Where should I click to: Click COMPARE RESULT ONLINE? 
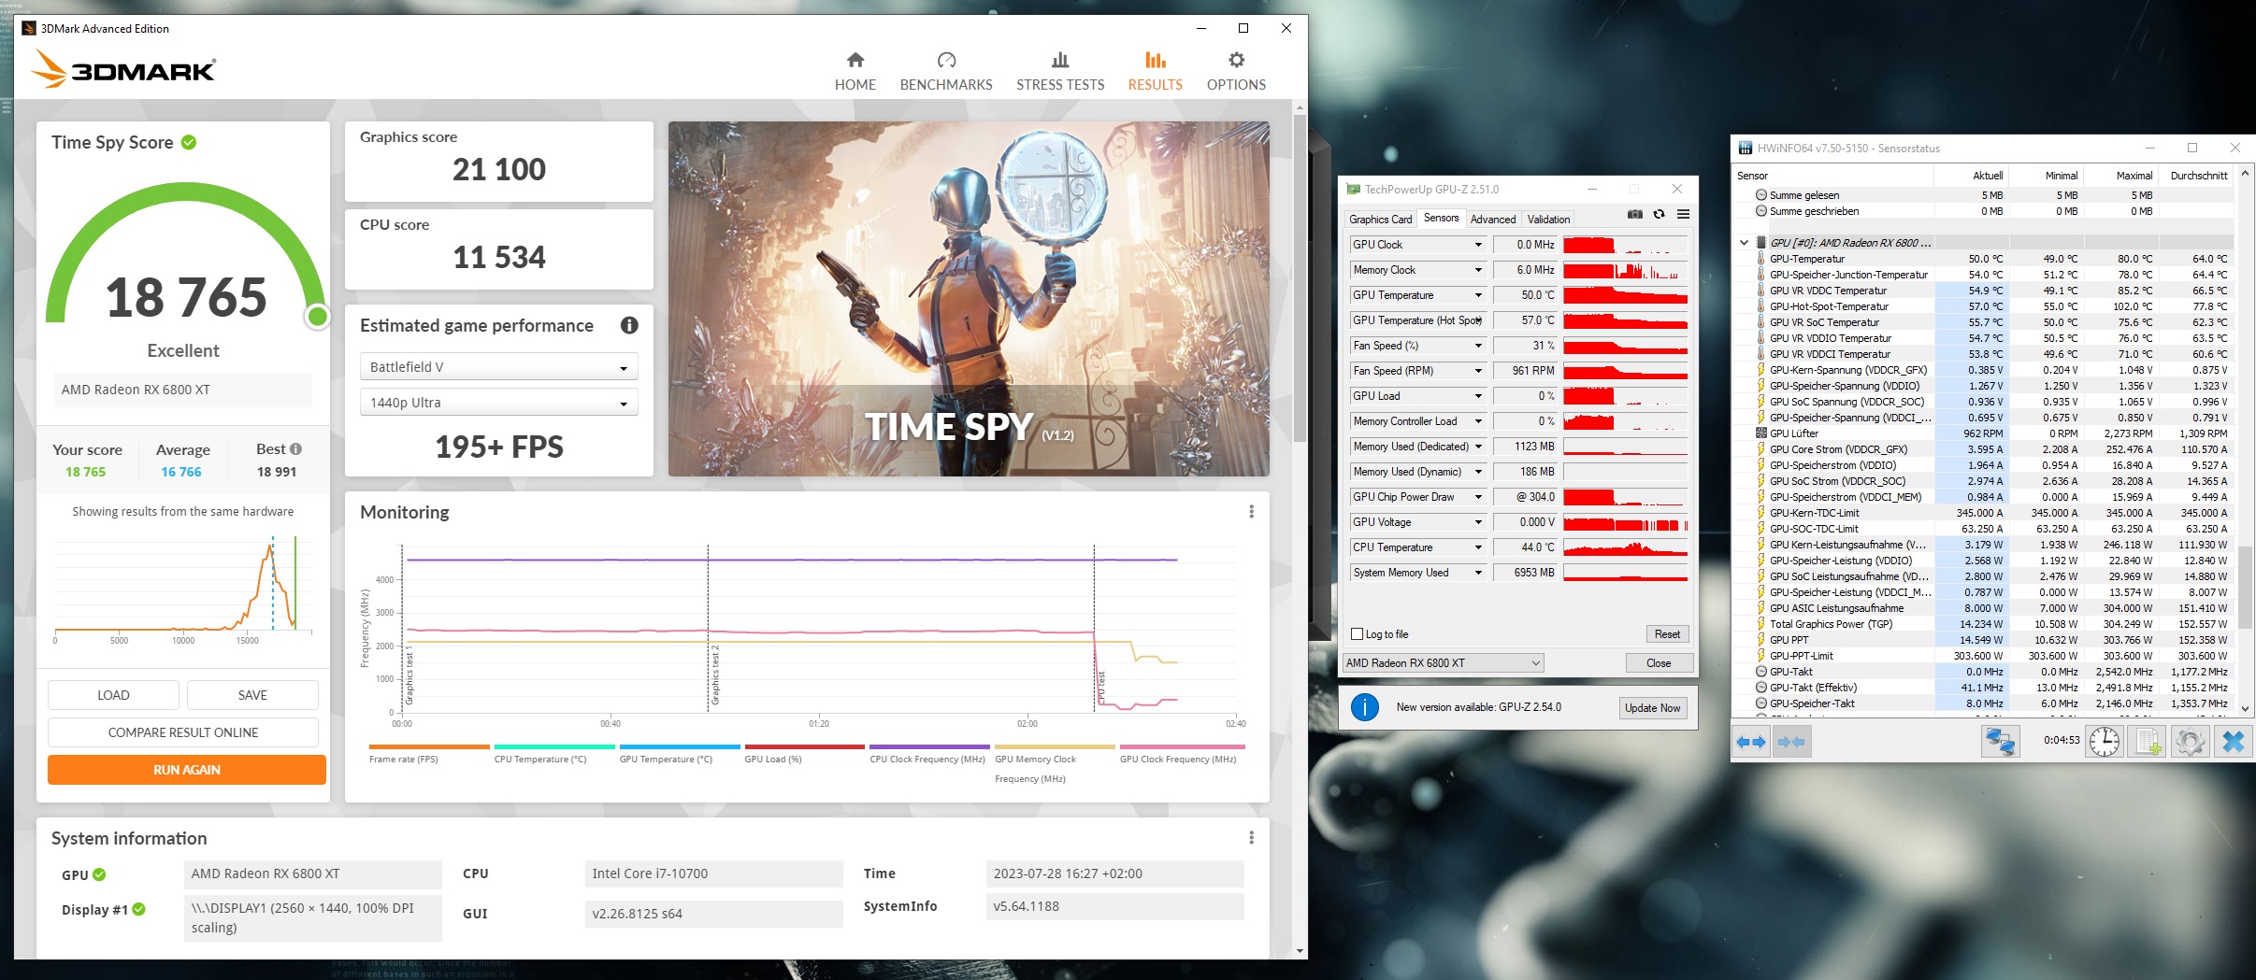[x=183, y=732]
